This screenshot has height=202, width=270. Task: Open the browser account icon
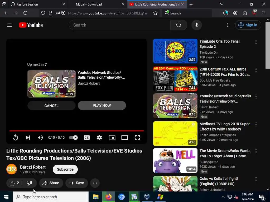point(235,13)
